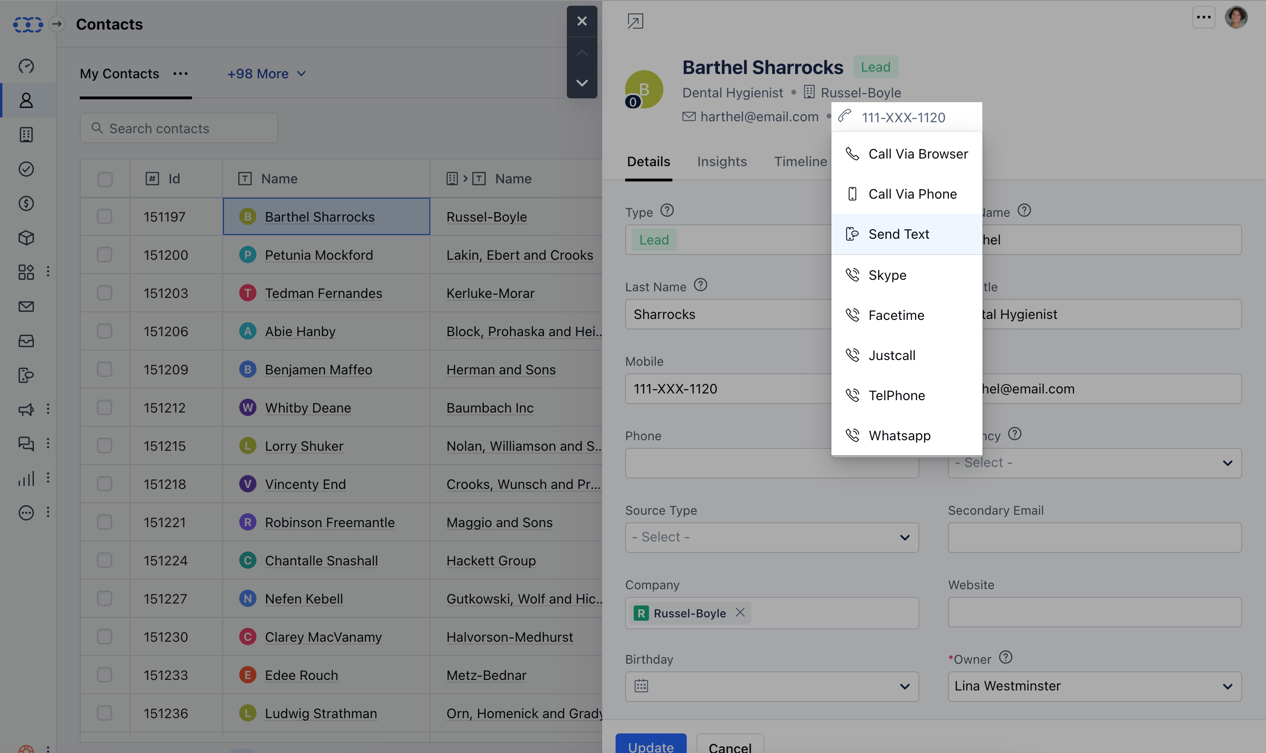Click the calendar icon in Birthday field
This screenshot has width=1266, height=753.
(x=641, y=686)
